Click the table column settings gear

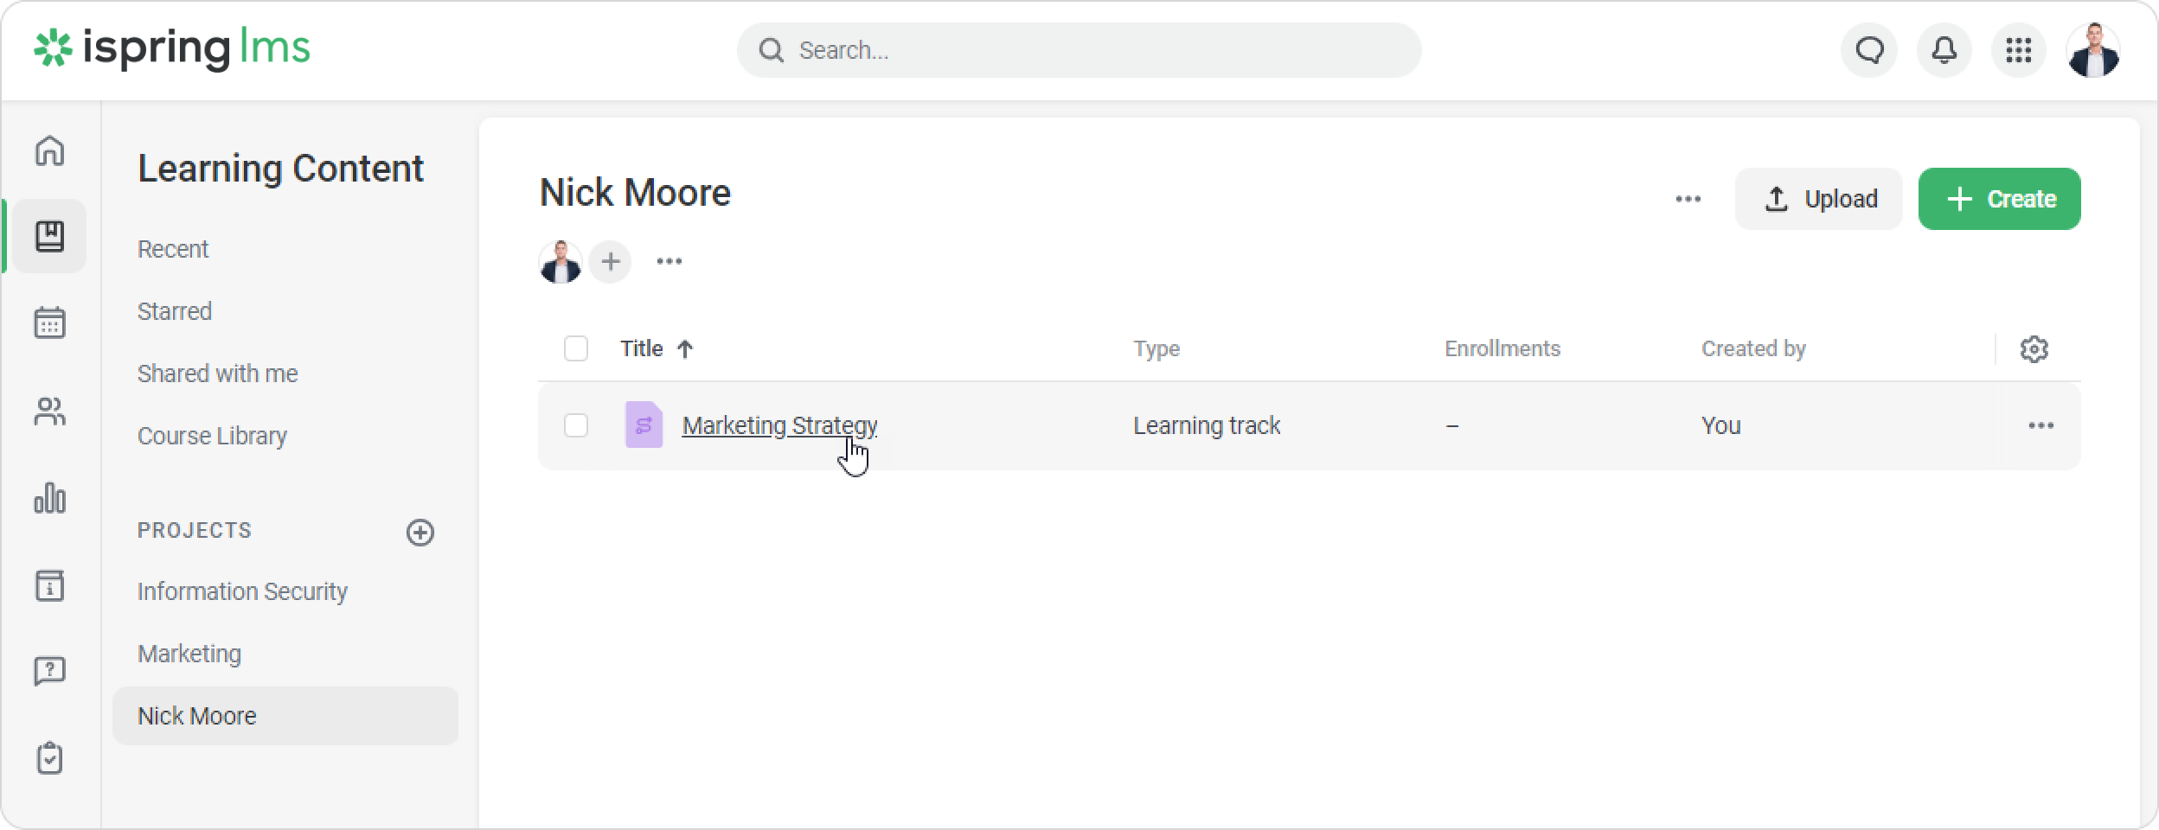tap(2034, 349)
